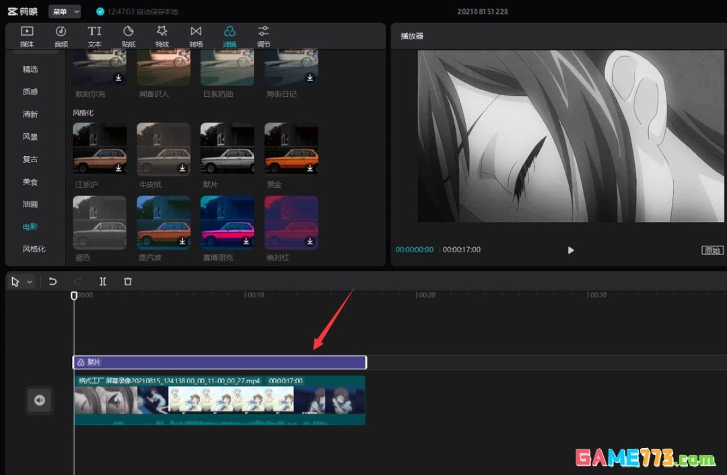Download the 绝对红 filter
Image resolution: width=727 pixels, height=475 pixels.
(310, 241)
